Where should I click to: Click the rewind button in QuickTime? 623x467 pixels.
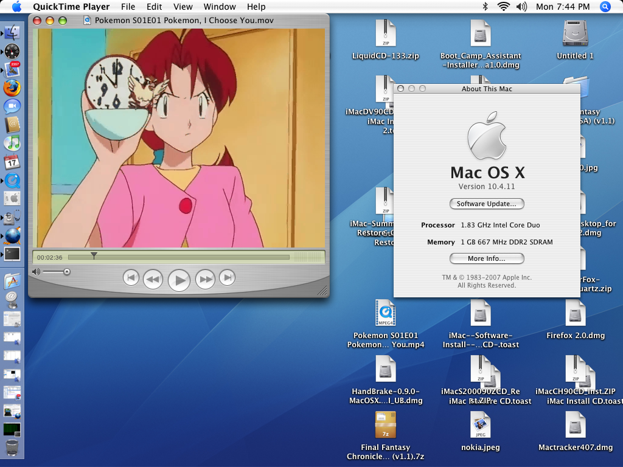pyautogui.click(x=153, y=280)
